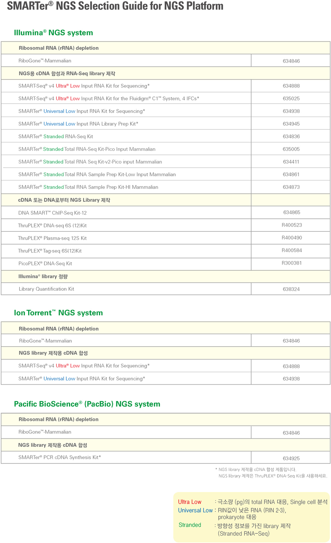Click catalog number R400490
This screenshot has height=543, width=331.
[x=292, y=238]
